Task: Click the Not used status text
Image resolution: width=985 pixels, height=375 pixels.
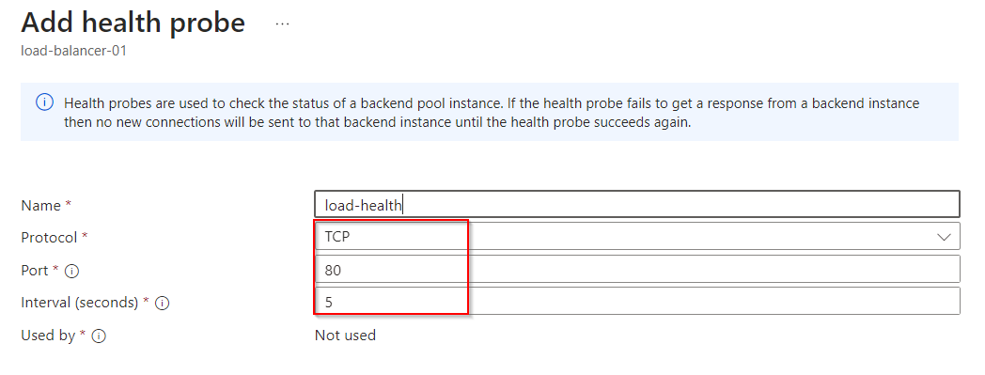Action: point(345,336)
